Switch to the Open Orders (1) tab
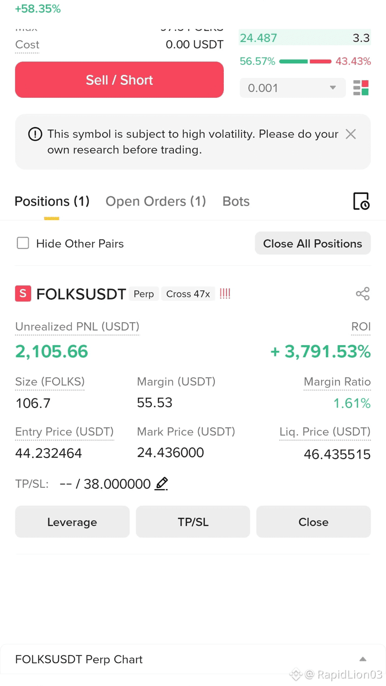 point(156,201)
